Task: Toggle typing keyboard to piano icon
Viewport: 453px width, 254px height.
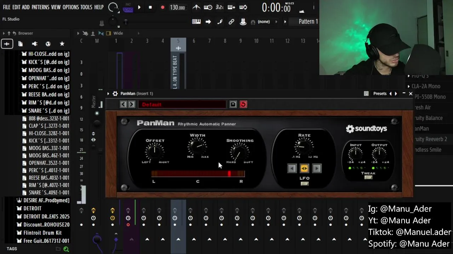Action: [196, 22]
